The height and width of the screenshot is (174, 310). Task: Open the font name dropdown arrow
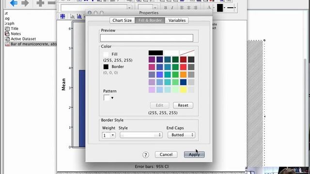pyautogui.click(x=129, y=8)
